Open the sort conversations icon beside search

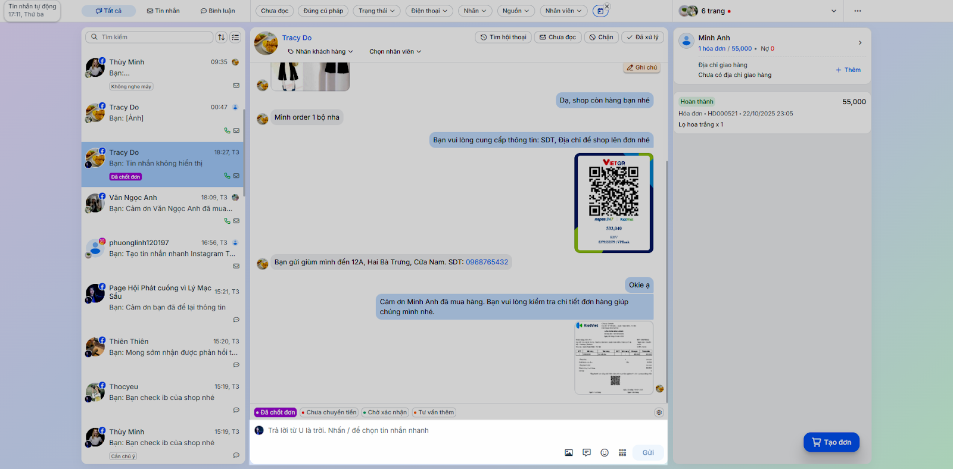pyautogui.click(x=222, y=37)
